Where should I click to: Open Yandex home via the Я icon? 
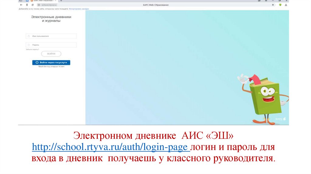[27, 5]
